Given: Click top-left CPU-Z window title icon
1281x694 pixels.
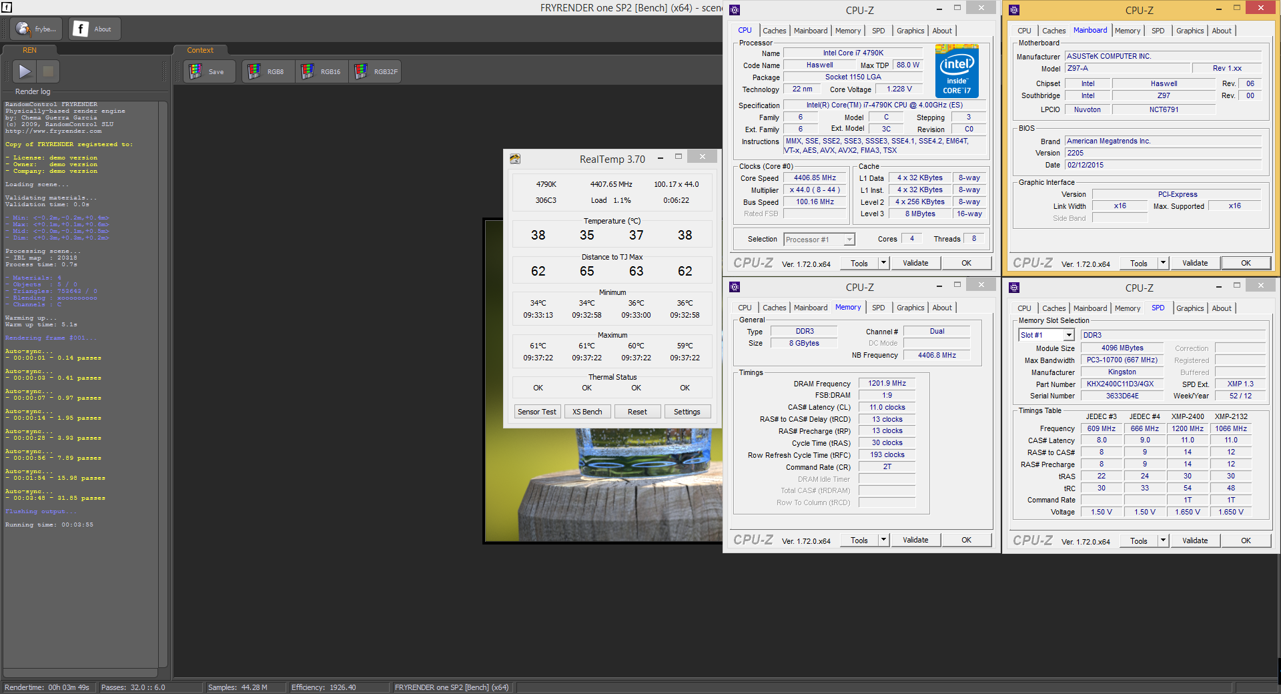Looking at the screenshot, I should coord(735,10).
